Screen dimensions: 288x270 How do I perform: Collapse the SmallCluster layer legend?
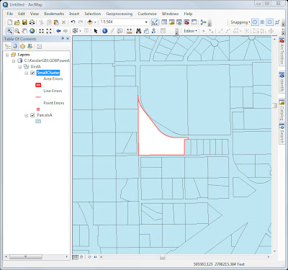point(27,73)
